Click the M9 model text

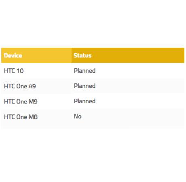point(33,102)
